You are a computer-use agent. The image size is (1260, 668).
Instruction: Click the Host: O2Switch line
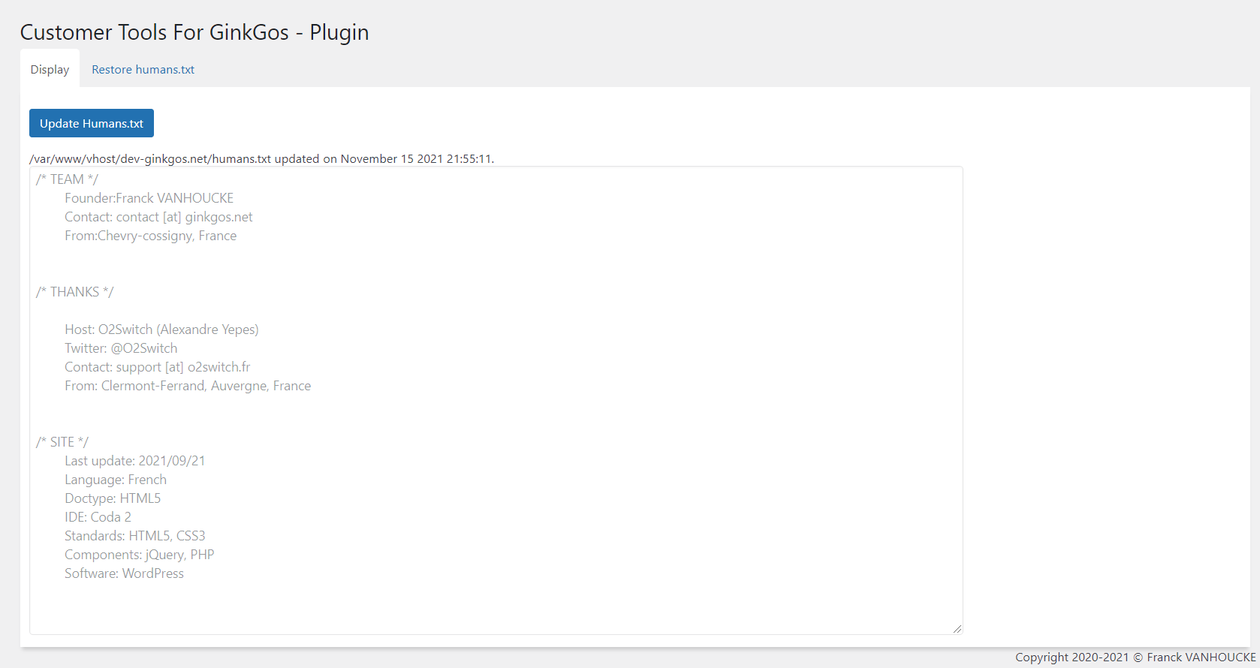click(161, 329)
